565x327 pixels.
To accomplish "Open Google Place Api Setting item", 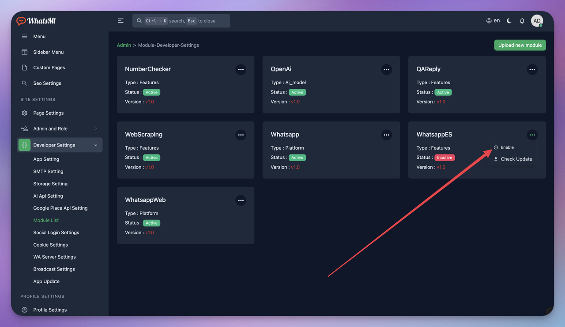I will 60,208.
